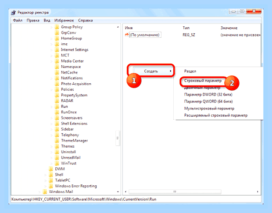Click the Shell Extensions folder icon
The width and height of the screenshot is (272, 213).
click(x=57, y=124)
